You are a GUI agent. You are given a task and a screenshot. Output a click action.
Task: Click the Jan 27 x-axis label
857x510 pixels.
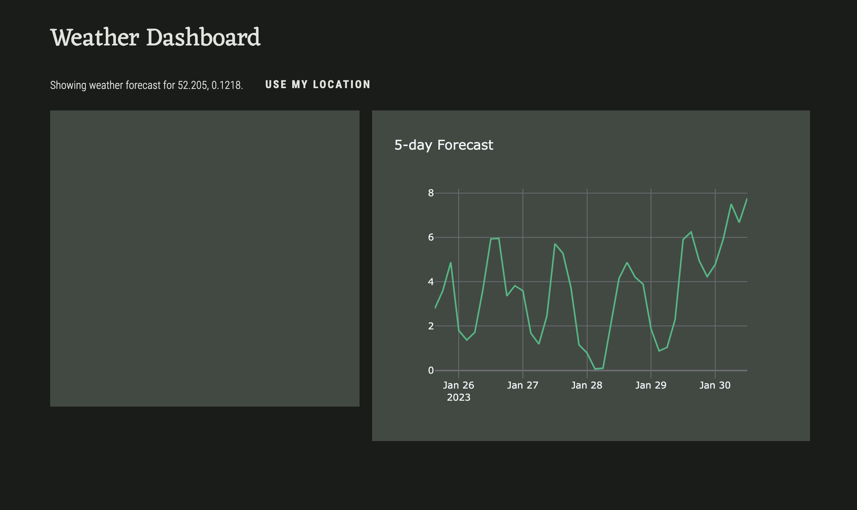click(523, 385)
